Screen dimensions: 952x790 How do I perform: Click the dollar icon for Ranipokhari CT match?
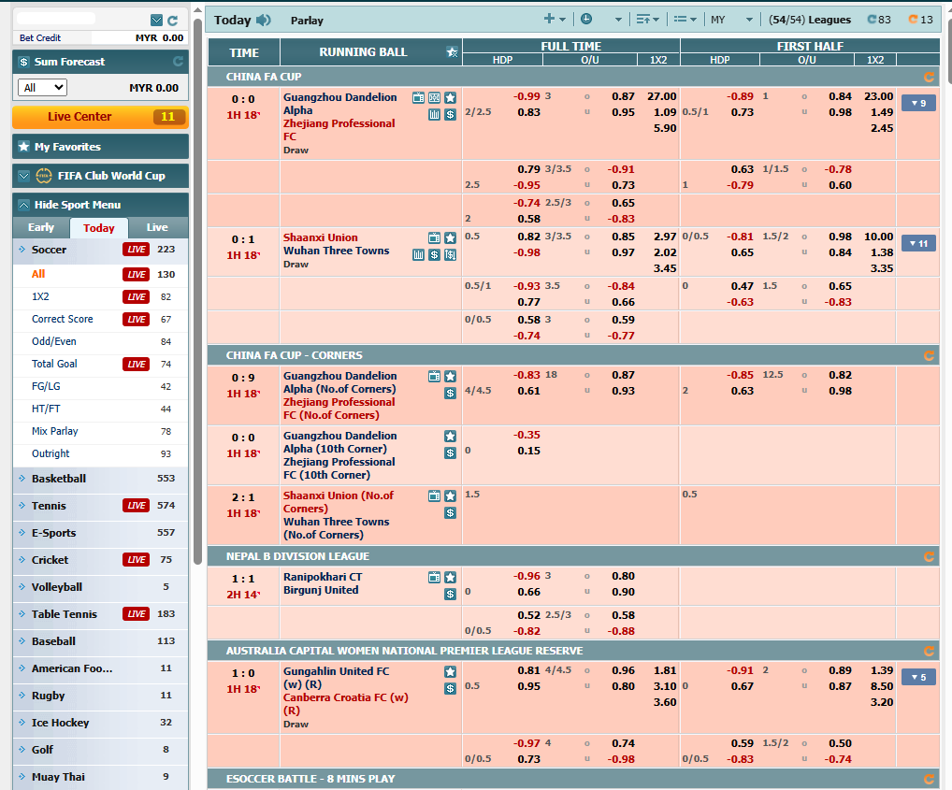(x=450, y=594)
